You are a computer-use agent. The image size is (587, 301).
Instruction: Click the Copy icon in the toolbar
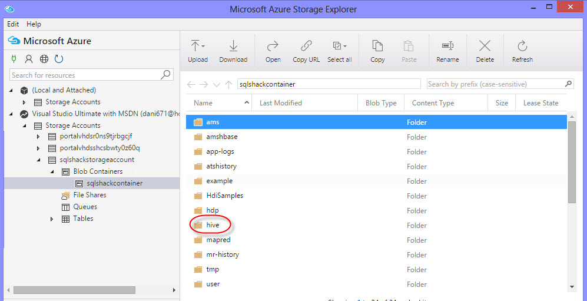[x=377, y=47]
